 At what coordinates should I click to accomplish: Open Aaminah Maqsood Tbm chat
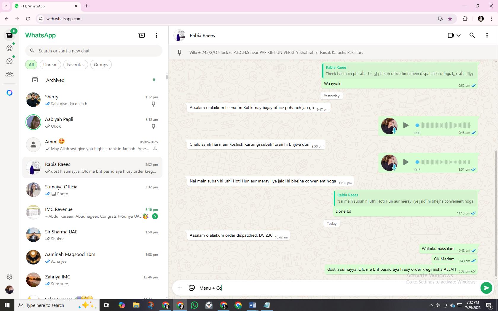pyautogui.click(x=92, y=258)
